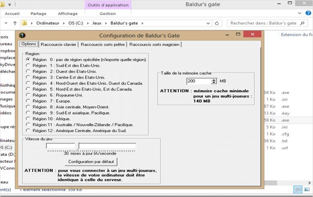Expand chevron after Baldur's gate in path
Viewport: 313px width, 197px height.
point(142,23)
